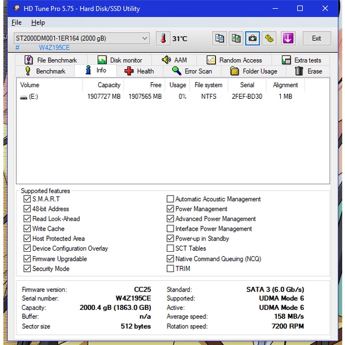Open the File menu

click(17, 22)
